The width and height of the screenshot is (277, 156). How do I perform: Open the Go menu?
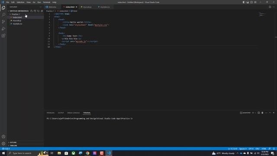(34, 2)
